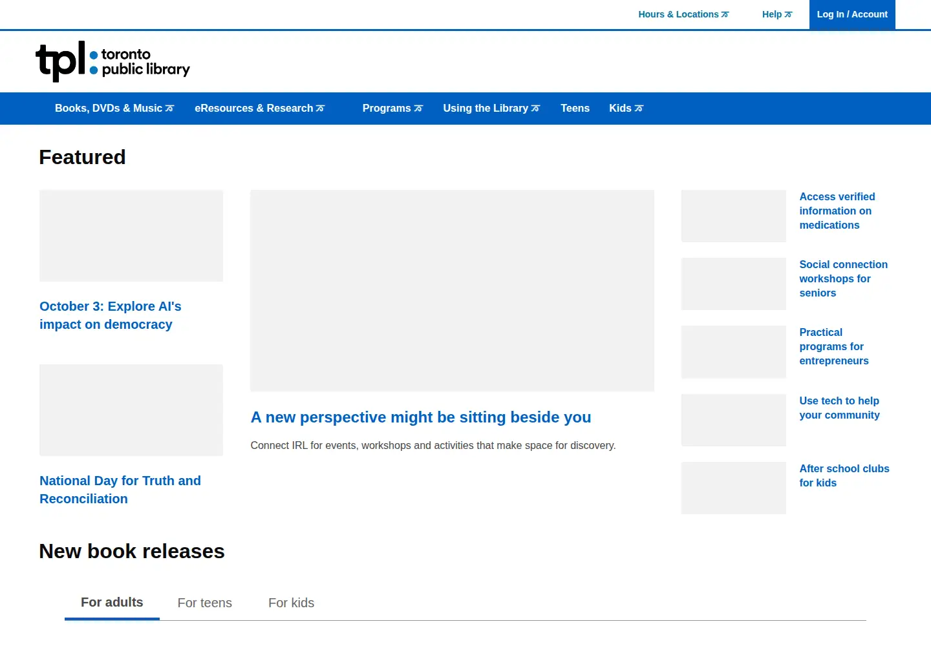Select the For adults tab
Image resolution: width=931 pixels, height=646 pixels.
pos(112,603)
